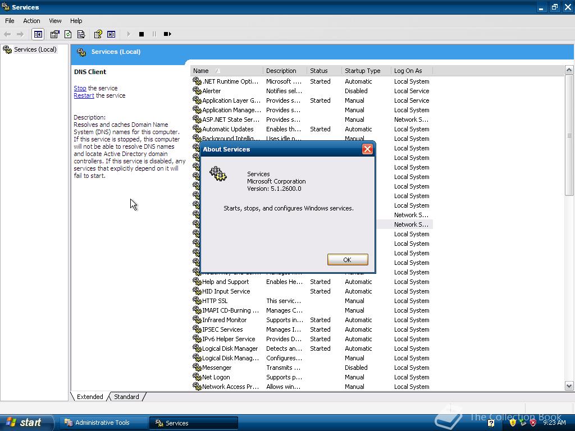
Task: Select the Logical Disk Manager service
Action: pyautogui.click(x=312, y=348)
